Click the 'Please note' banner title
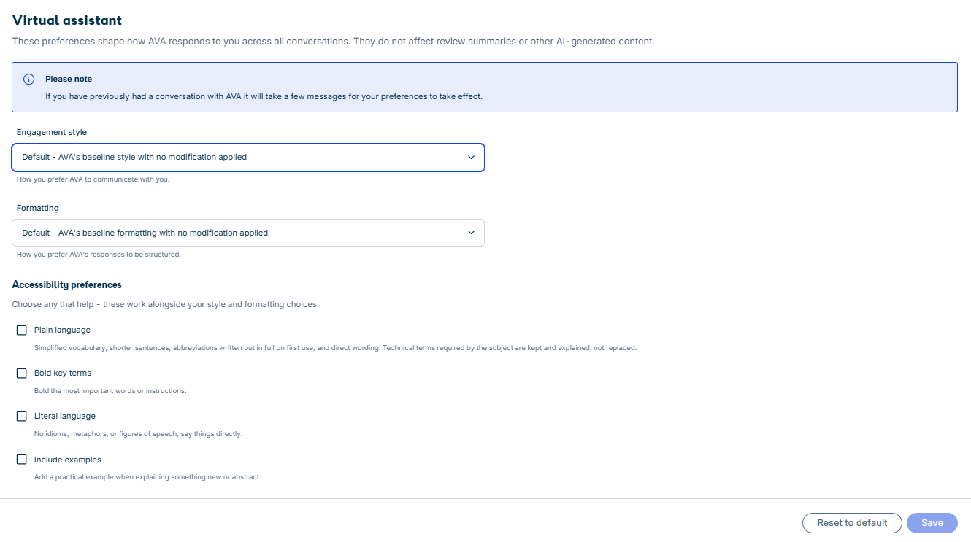Viewport: 971px width, 542px height. (x=69, y=79)
